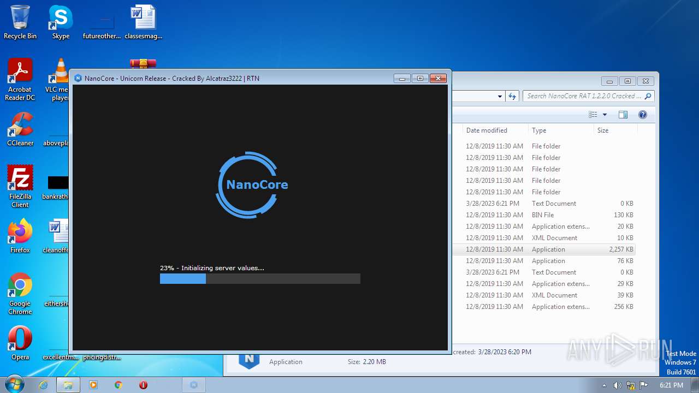Open Internet Explorer from the taskbar
Image resolution: width=699 pixels, height=393 pixels.
tap(43, 385)
